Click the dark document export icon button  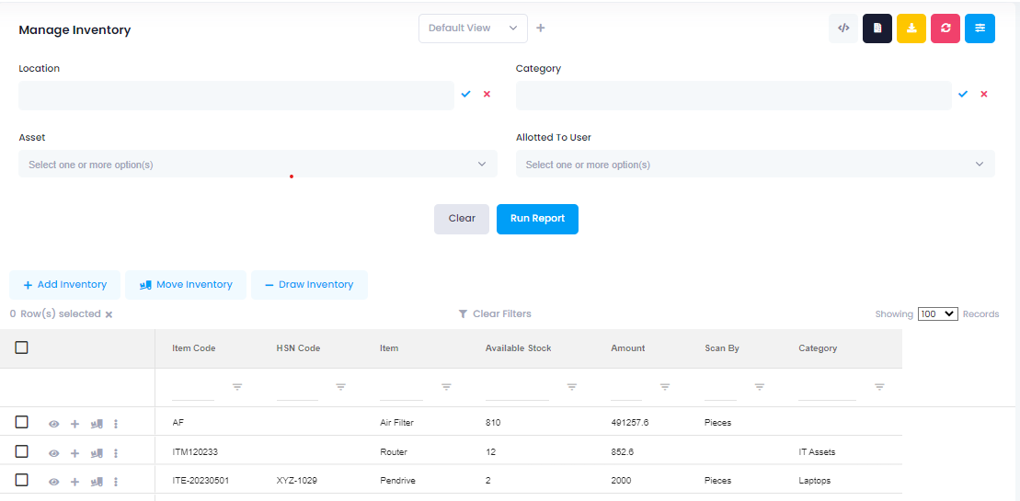[x=877, y=28]
